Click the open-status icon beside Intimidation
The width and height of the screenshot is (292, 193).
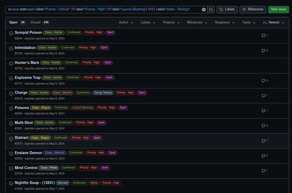11,48
